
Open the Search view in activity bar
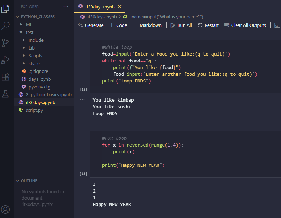(x=5, y=25)
